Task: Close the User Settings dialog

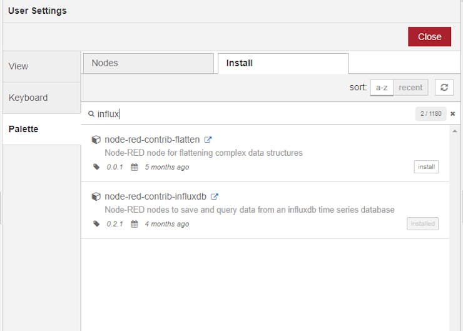Action: (x=429, y=37)
